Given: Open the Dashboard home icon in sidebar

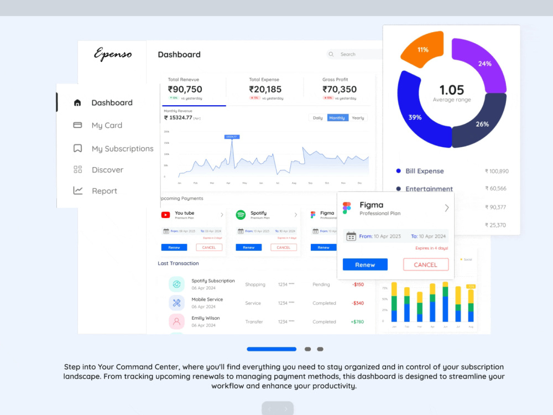Looking at the screenshot, I should coord(77,103).
